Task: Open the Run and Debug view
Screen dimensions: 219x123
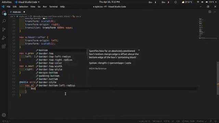Action: [x=4, y=38]
